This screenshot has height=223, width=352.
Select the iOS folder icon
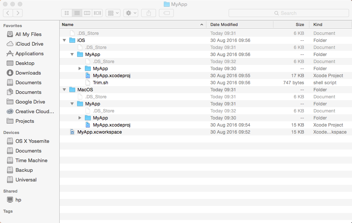tap(72, 40)
